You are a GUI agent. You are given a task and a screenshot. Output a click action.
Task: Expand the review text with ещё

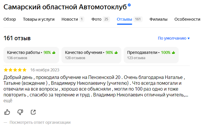[x=8, y=101]
